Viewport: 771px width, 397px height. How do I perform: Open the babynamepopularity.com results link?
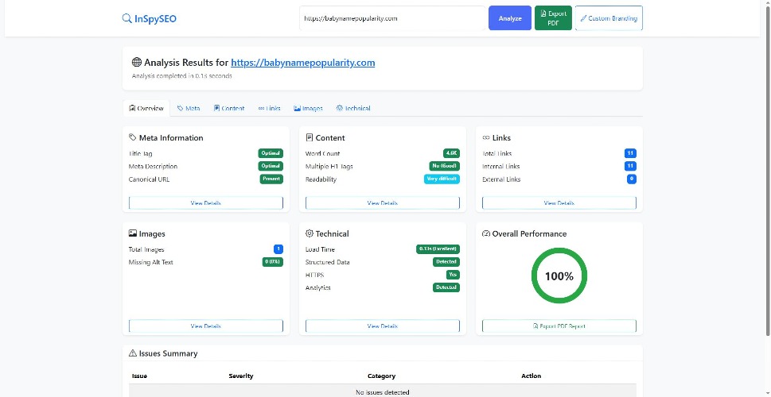coord(303,63)
